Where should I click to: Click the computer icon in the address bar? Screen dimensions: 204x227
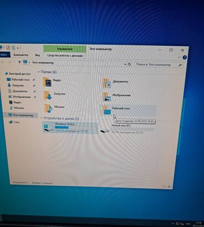coord(25,62)
